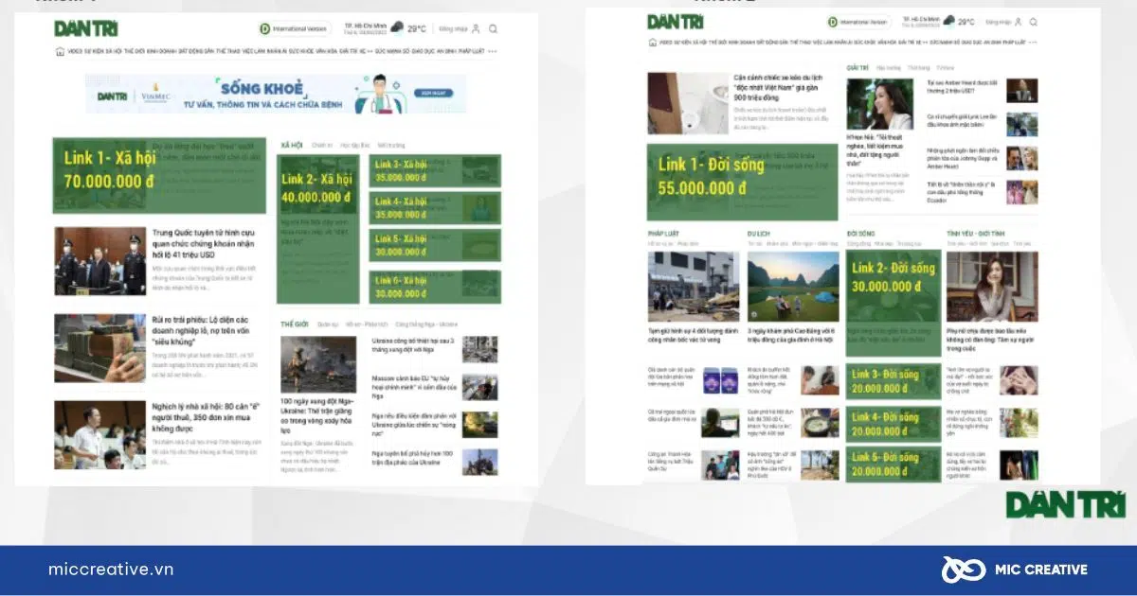The image size is (1137, 596).
Task: Click the Trung Quốc courtroom article thumbnail
Action: [x=100, y=260]
